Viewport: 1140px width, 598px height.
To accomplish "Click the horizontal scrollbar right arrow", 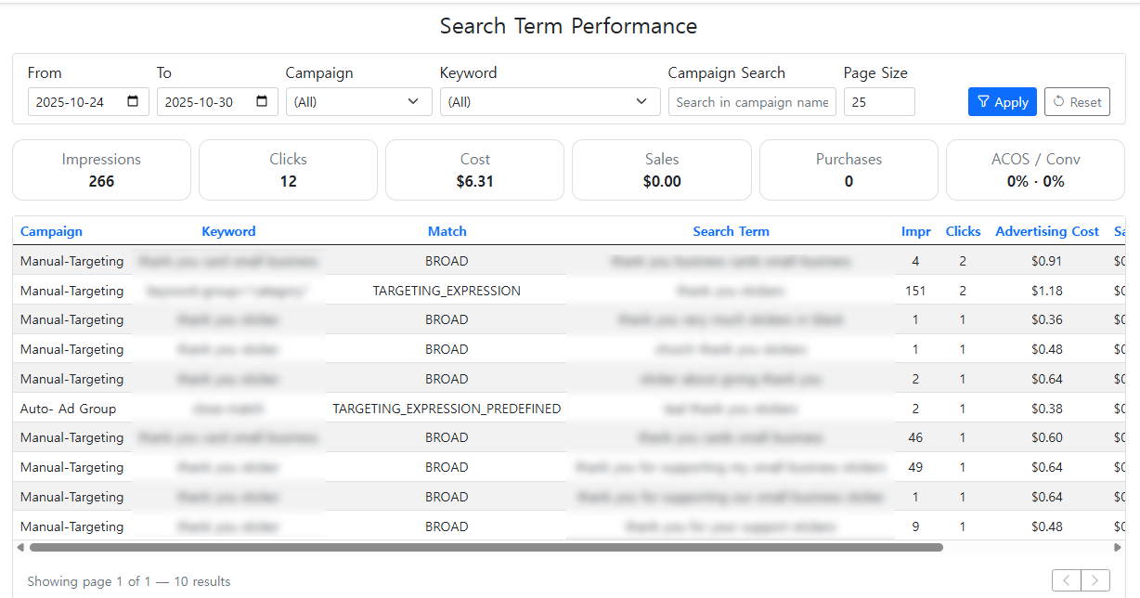I will tap(1118, 548).
